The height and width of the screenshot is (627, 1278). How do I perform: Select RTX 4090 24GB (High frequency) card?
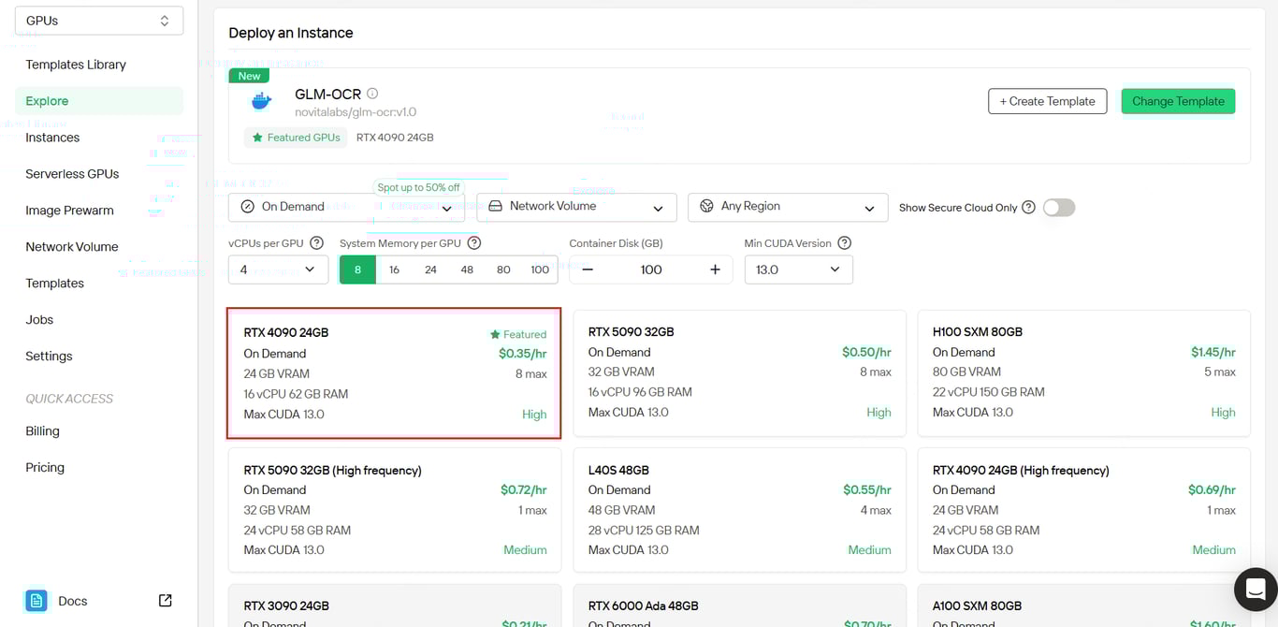click(1083, 510)
